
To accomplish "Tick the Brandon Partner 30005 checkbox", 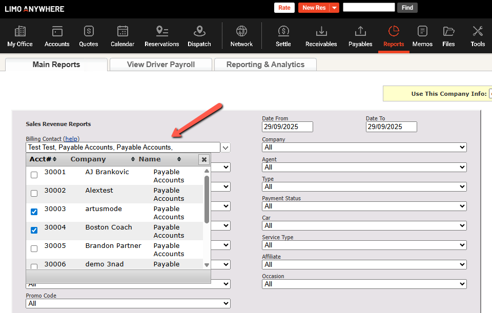I will 34,249.
